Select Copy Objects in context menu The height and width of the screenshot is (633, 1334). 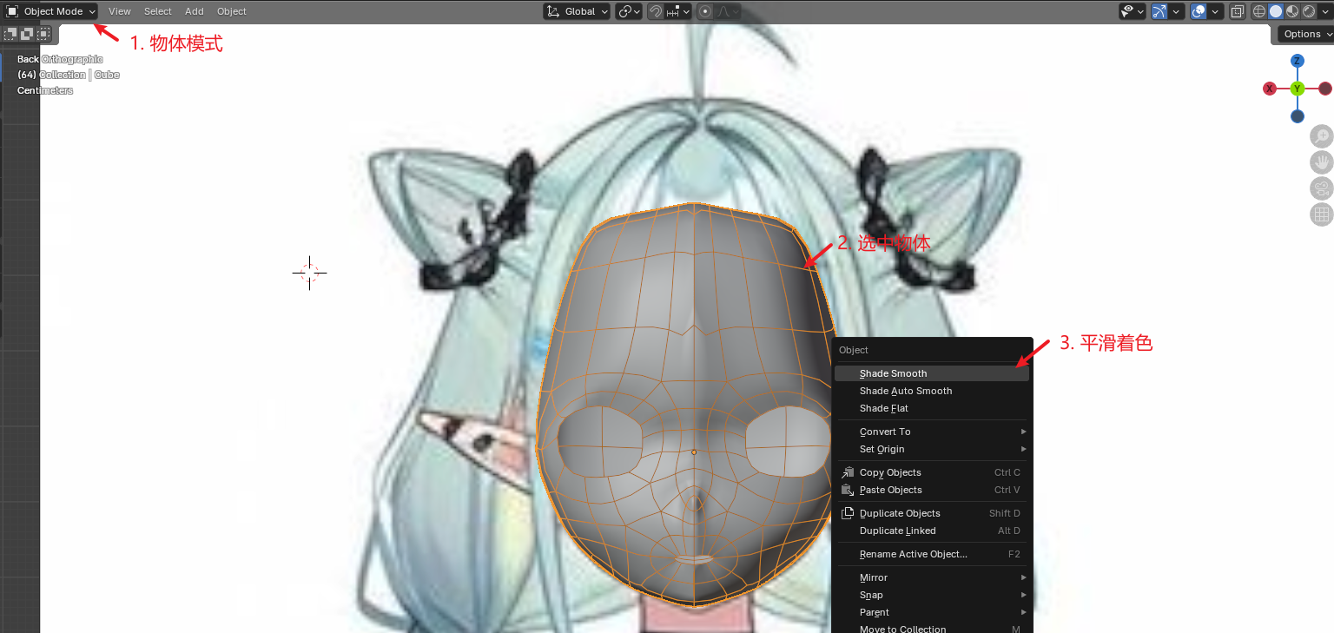(931, 472)
